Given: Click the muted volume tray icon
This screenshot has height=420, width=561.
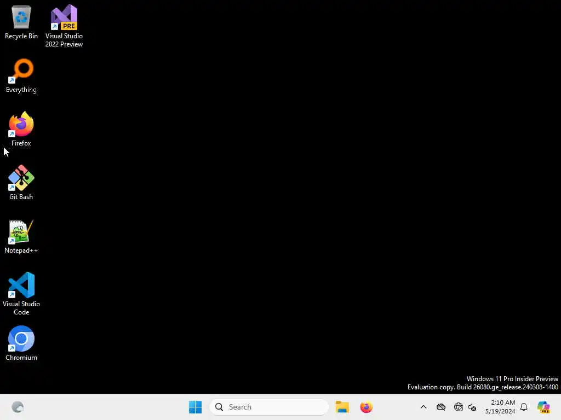Looking at the screenshot, I should (472, 407).
